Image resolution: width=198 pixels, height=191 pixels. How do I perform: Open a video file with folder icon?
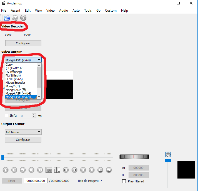tap(7, 18)
